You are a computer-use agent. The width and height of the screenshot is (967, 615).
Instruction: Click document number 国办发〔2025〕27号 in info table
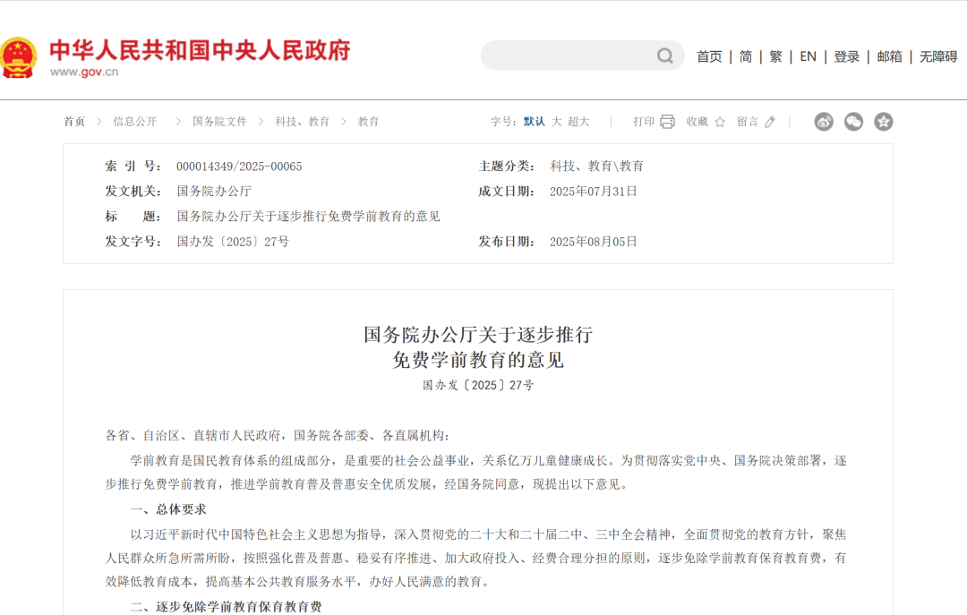pyautogui.click(x=233, y=242)
